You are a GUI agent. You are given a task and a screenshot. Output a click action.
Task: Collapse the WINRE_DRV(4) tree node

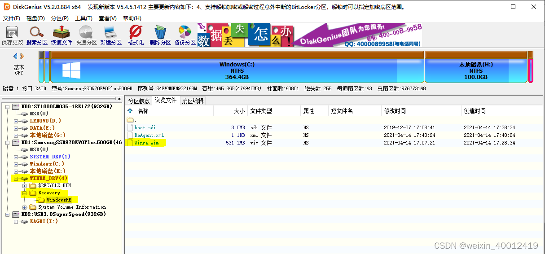(x=16, y=178)
